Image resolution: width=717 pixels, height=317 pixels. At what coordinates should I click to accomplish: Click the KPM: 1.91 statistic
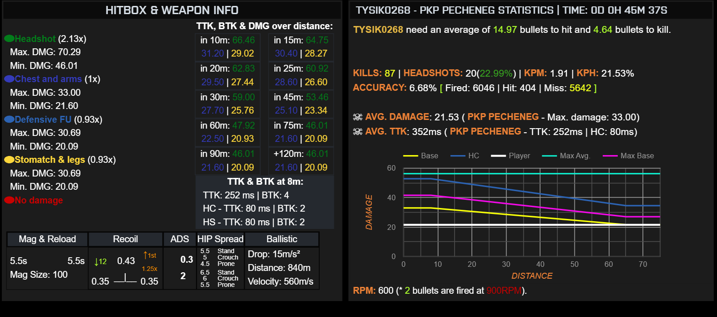tap(546, 73)
